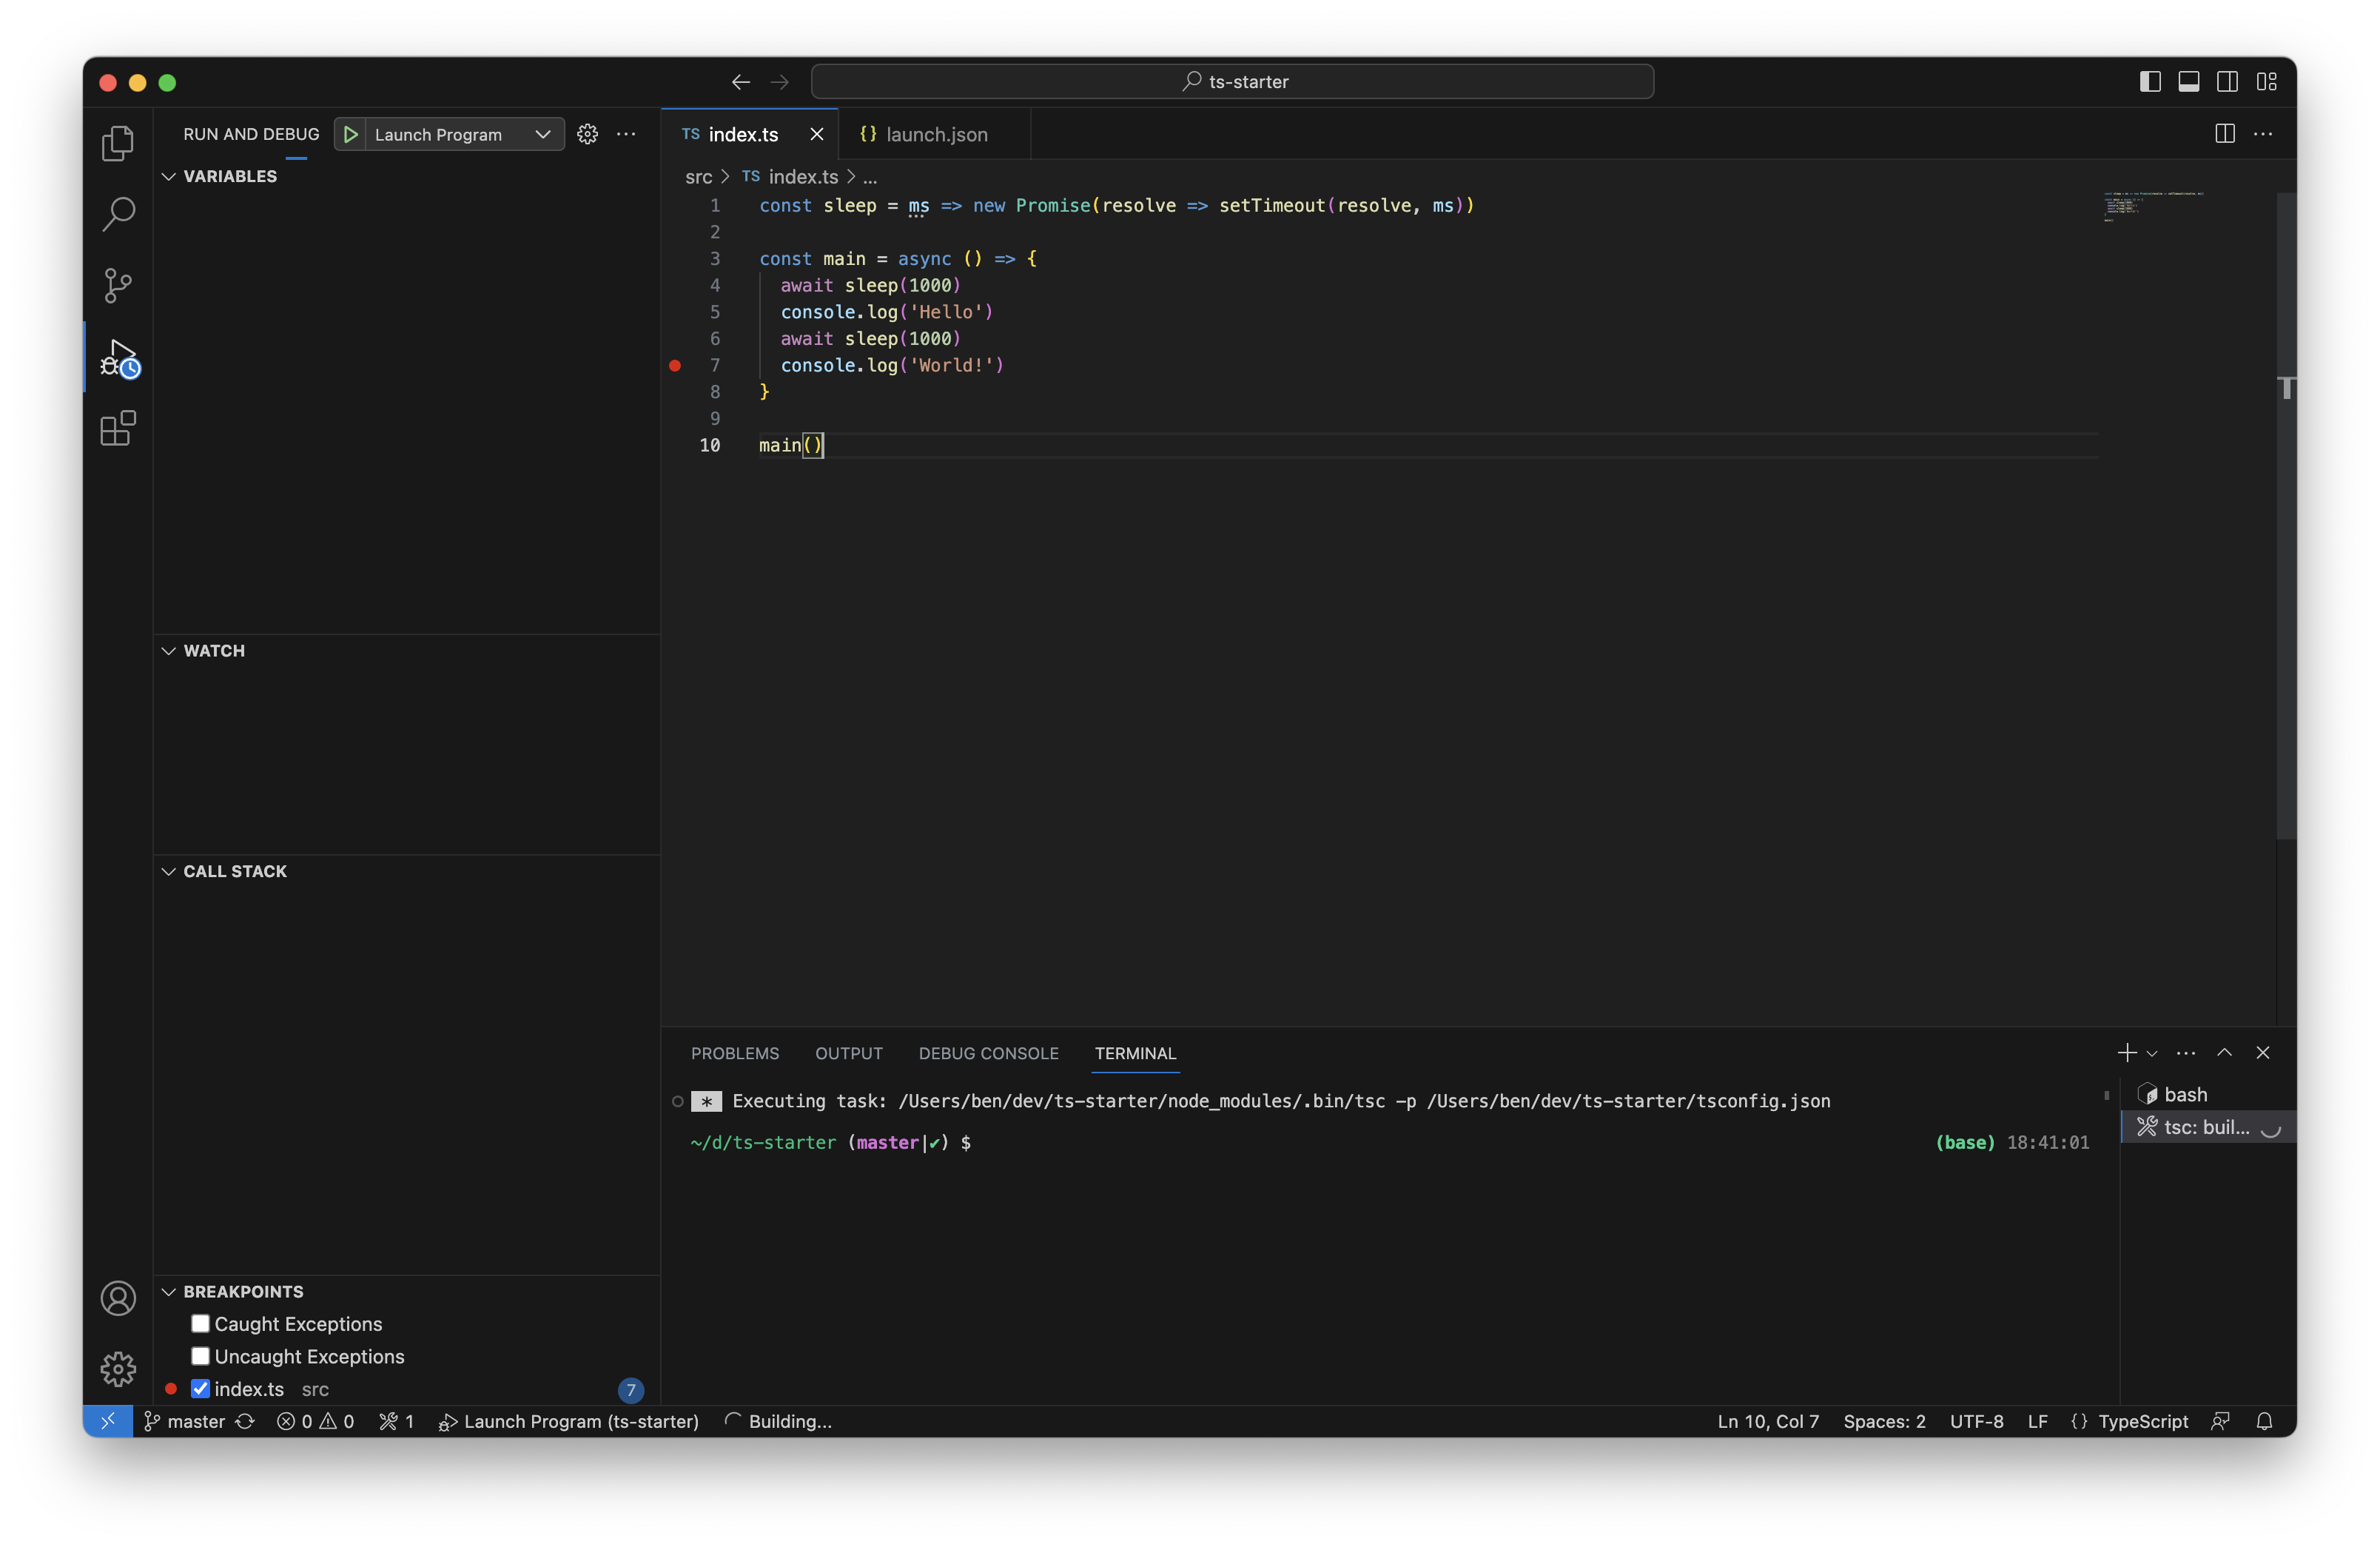Open the Extensions view
Screen dimensions: 2380x1547
coord(117,428)
